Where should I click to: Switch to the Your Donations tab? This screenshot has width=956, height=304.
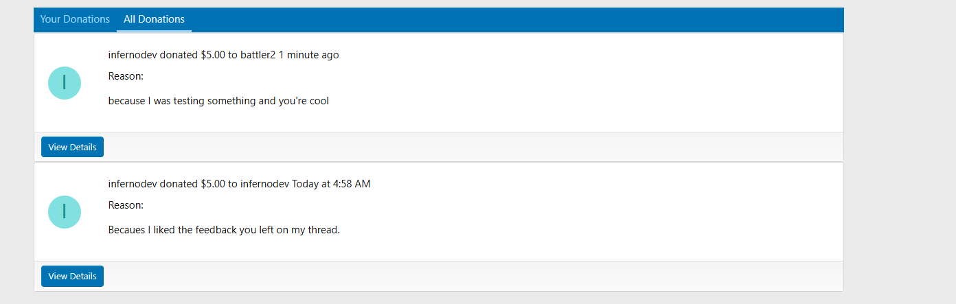(75, 19)
